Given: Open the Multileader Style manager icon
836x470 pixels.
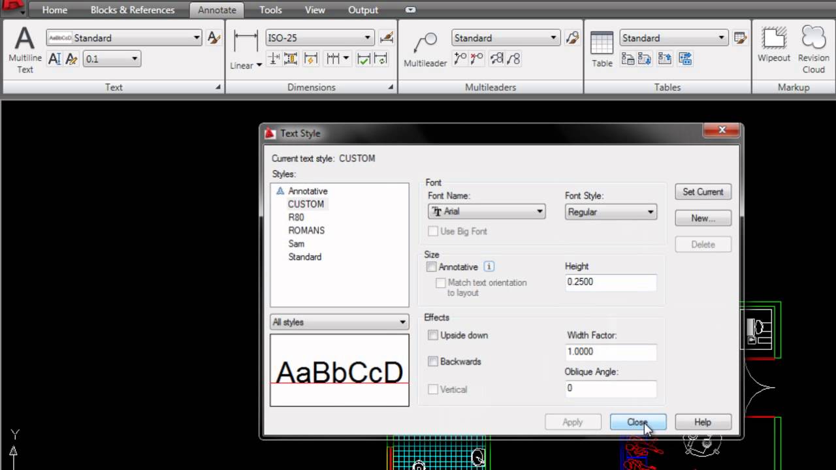Looking at the screenshot, I should (573, 38).
